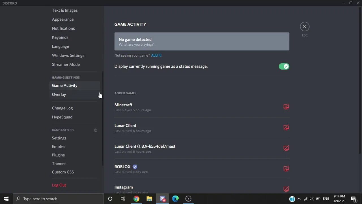Click the Minecraft game name
The width and height of the screenshot is (362, 204).
(123, 105)
